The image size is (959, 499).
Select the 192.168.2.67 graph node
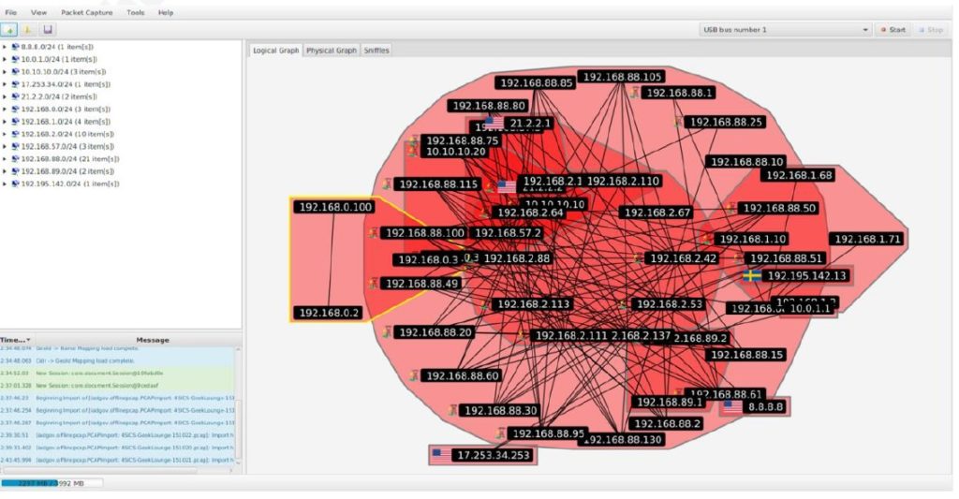[657, 213]
